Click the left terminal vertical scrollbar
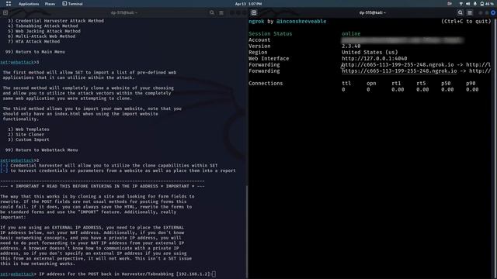 pos(247,231)
